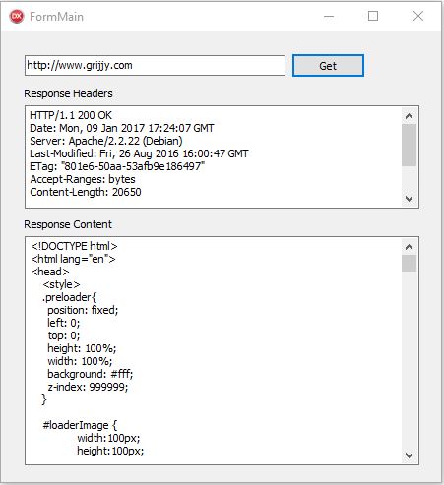This screenshot has height=485, width=444.
Task: Click the up arrow in Response Headers scrollbar
Action: pyautogui.click(x=409, y=116)
